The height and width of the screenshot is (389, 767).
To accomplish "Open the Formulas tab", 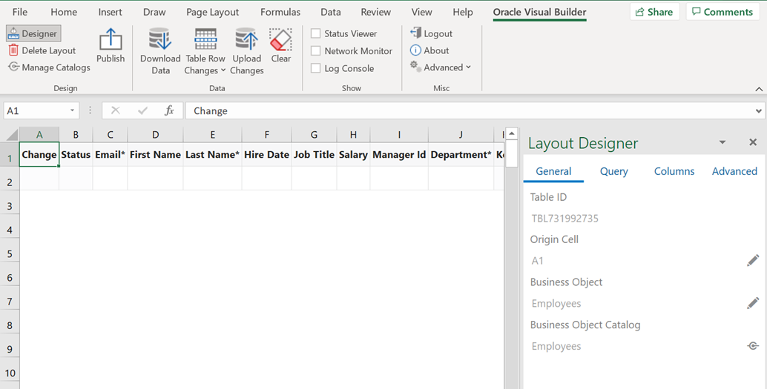I will [280, 12].
